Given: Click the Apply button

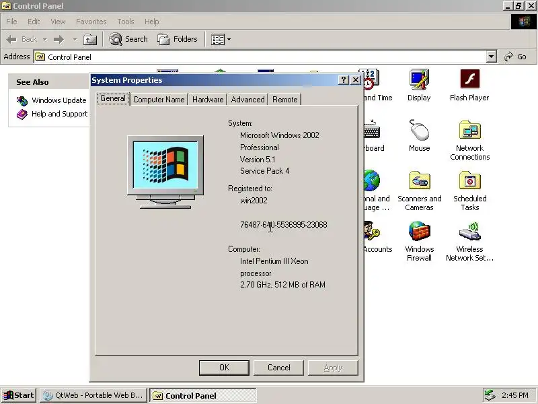Looking at the screenshot, I should click(333, 368).
